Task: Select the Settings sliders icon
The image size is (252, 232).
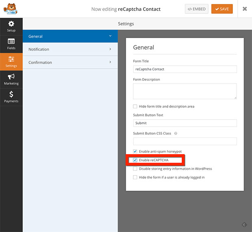Action: point(11,59)
